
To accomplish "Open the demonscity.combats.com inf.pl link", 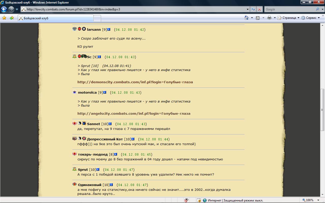I will pos(135,82).
